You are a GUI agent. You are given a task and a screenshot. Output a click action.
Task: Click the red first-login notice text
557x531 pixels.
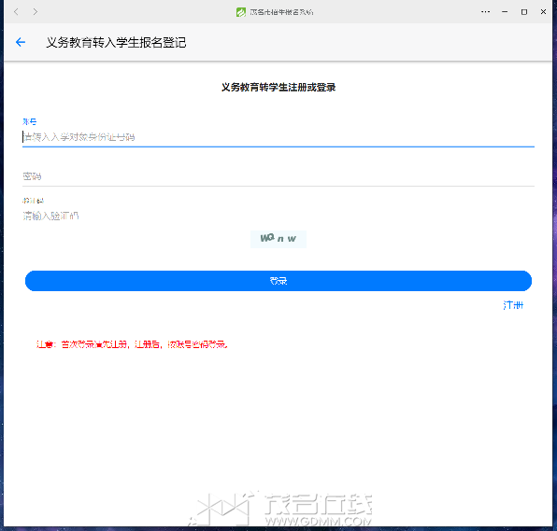coord(132,344)
